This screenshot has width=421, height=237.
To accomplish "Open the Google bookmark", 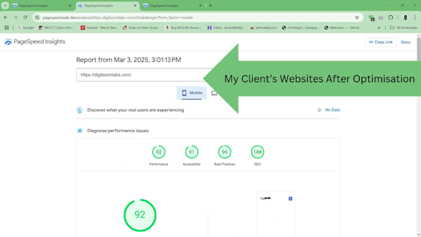I will 25,28.
